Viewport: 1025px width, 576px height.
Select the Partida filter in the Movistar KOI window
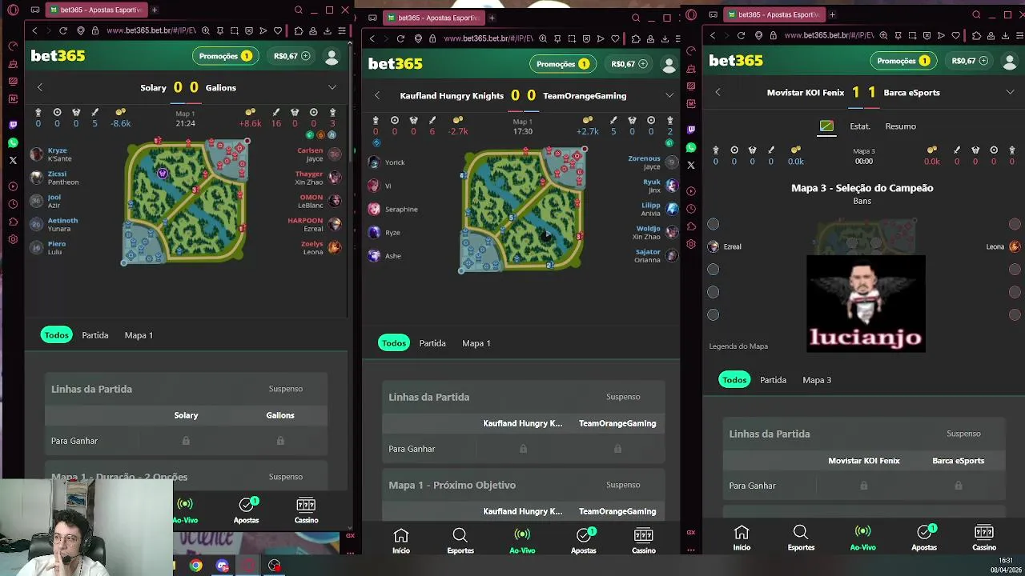773,380
